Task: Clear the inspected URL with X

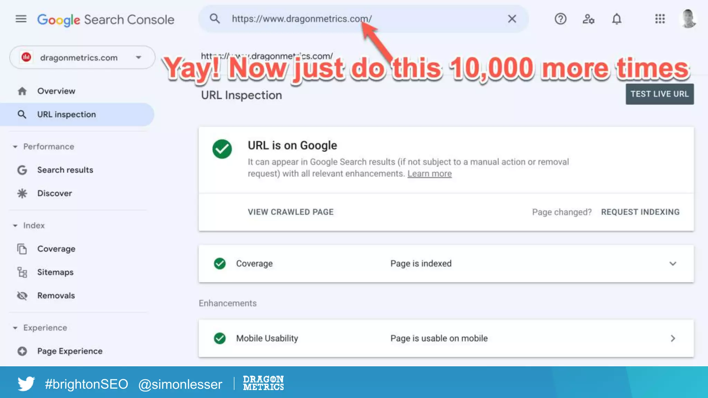Action: [x=512, y=19]
